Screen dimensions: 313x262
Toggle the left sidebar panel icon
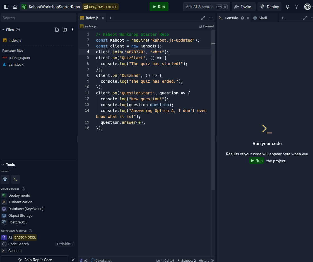(6, 7)
